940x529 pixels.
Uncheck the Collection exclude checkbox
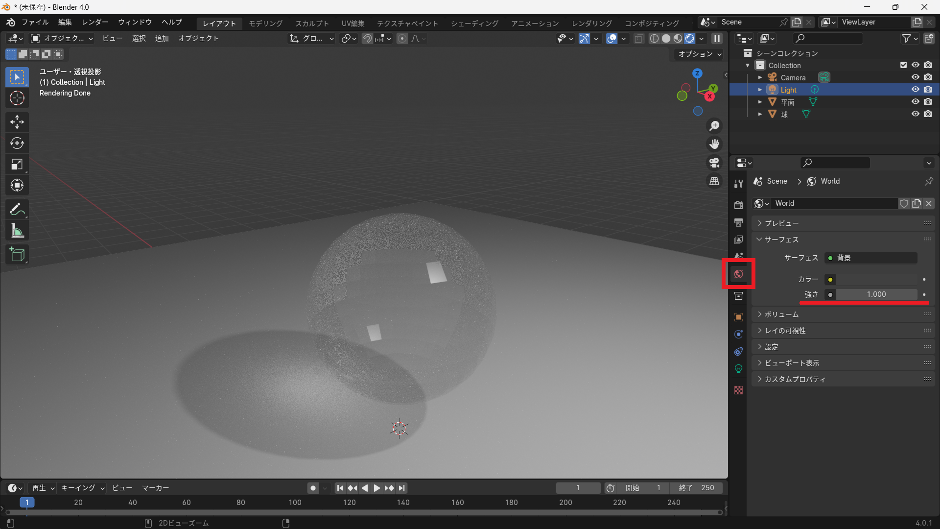click(903, 65)
